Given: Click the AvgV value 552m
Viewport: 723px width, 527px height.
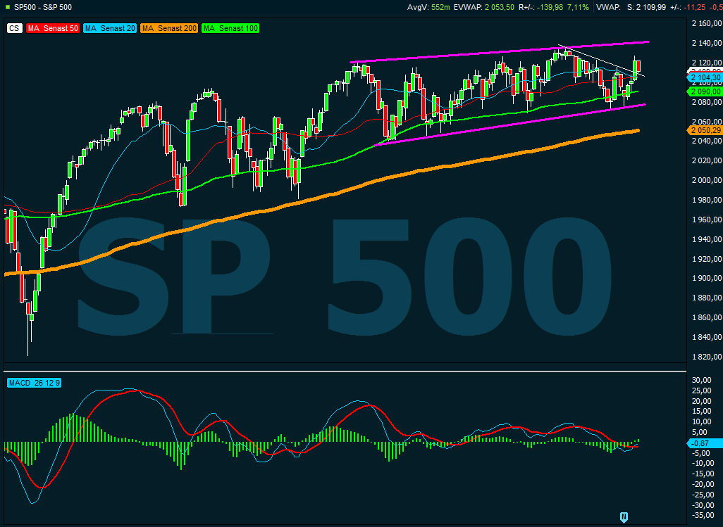Looking at the screenshot, I should point(441,7).
